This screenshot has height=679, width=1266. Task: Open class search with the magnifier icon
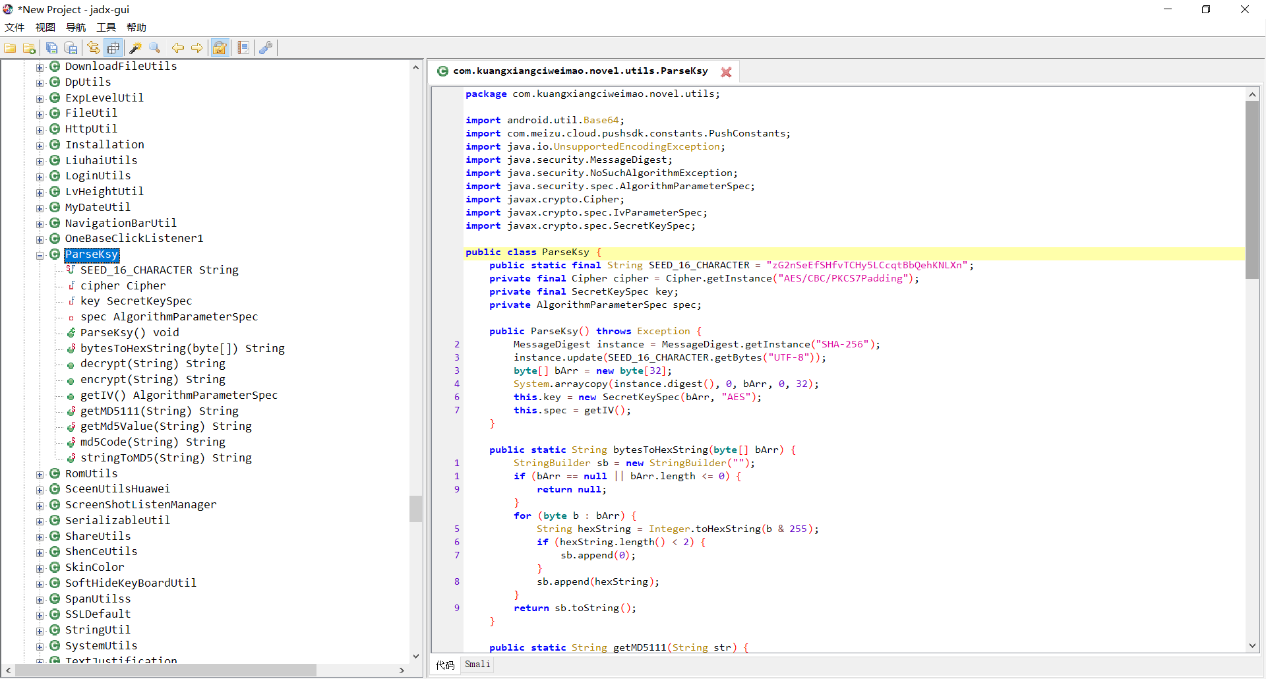click(155, 48)
